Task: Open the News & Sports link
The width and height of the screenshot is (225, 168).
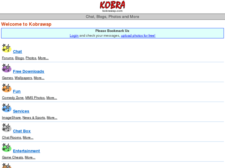Action: (x=34, y=118)
